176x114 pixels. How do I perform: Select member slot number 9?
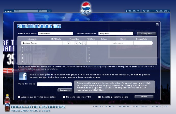(89, 58)
